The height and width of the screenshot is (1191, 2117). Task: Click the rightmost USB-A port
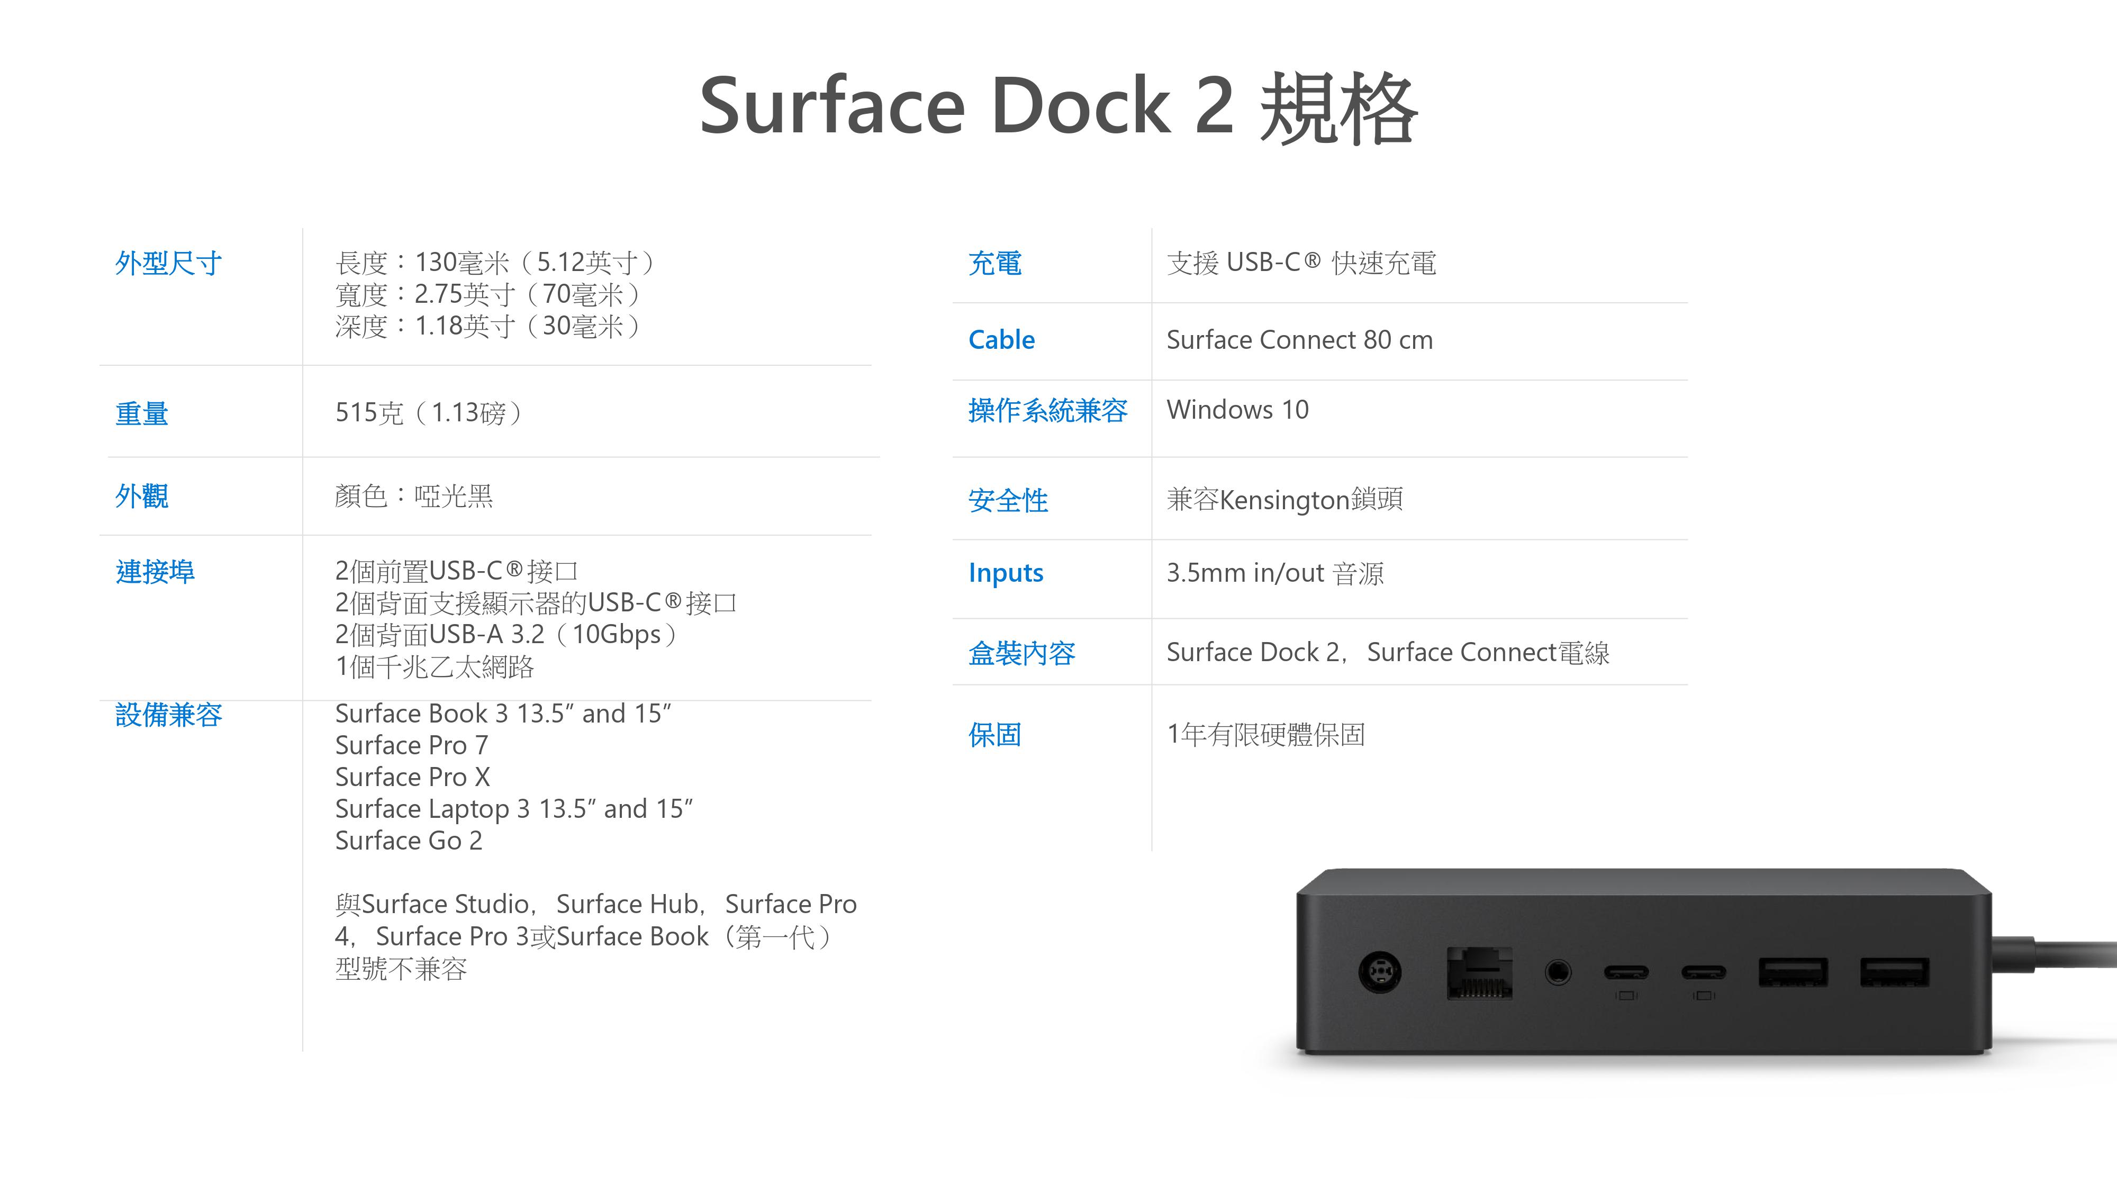1895,971
